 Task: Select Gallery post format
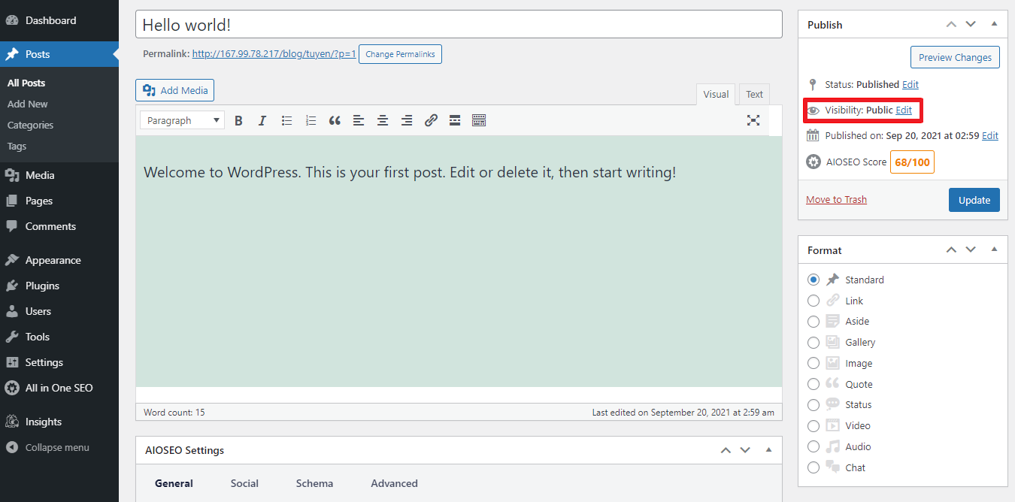click(814, 343)
